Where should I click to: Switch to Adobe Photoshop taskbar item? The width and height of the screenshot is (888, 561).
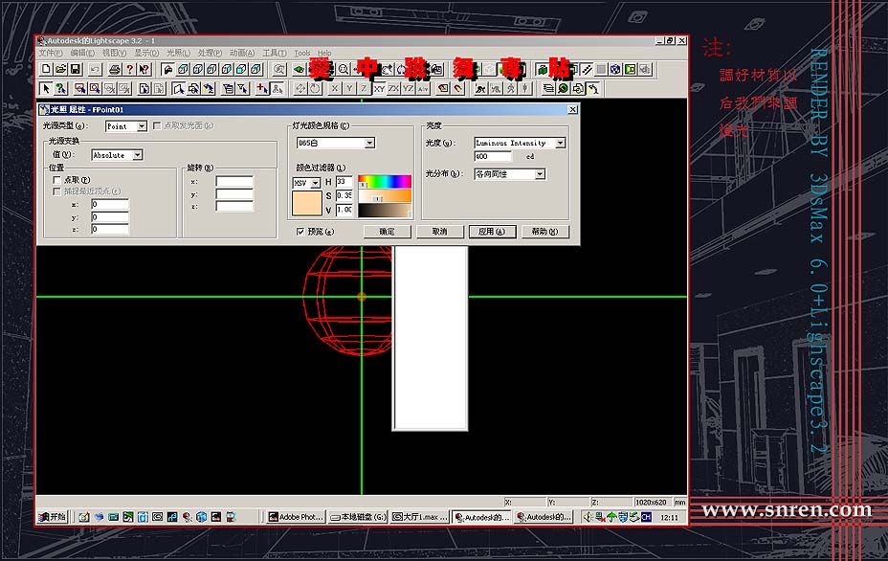[296, 517]
